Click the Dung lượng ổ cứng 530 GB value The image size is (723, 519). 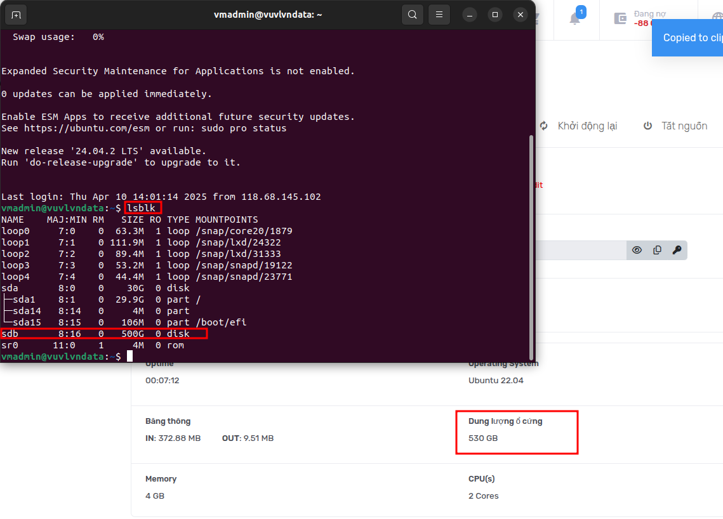click(x=483, y=438)
